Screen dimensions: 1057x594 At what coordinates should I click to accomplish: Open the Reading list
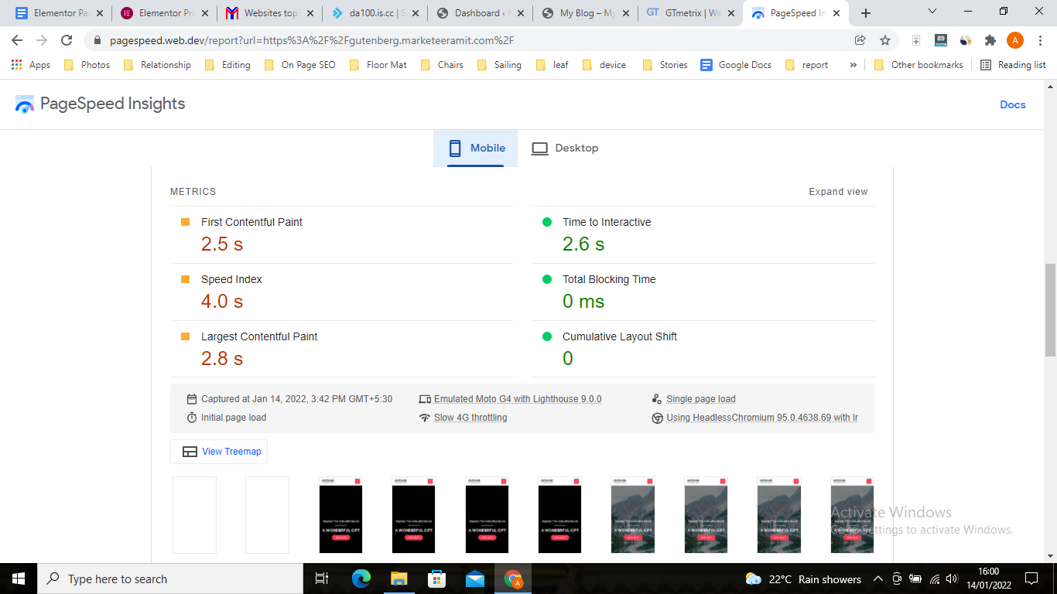1013,65
